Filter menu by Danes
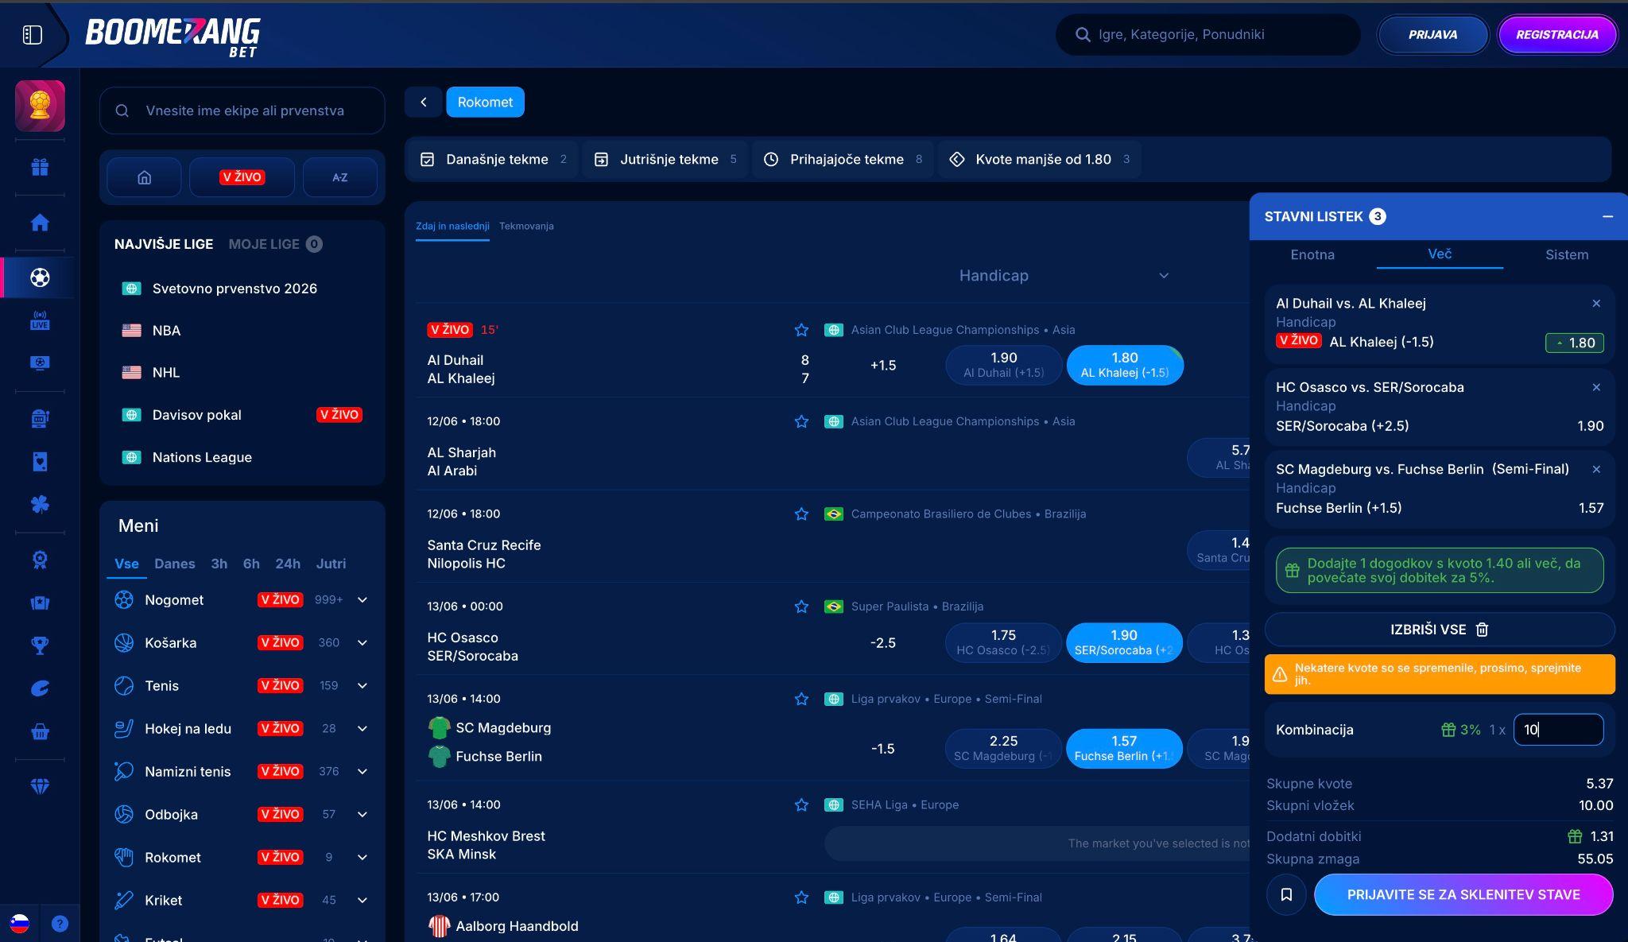Viewport: 1628px width, 942px height. 174,564
